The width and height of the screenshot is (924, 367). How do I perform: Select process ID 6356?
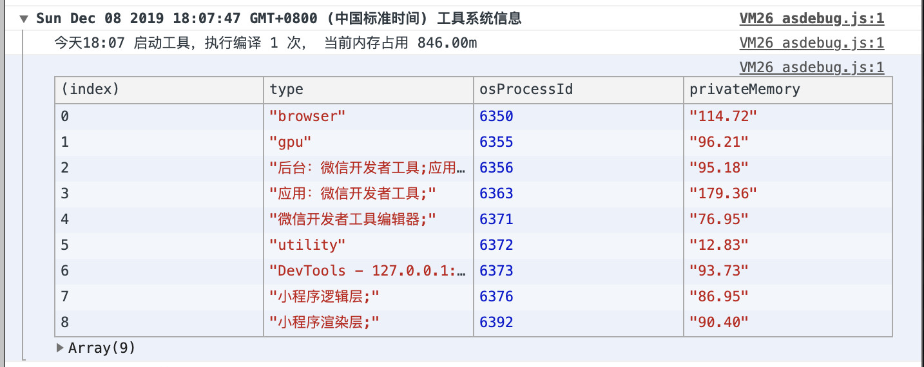[496, 168]
